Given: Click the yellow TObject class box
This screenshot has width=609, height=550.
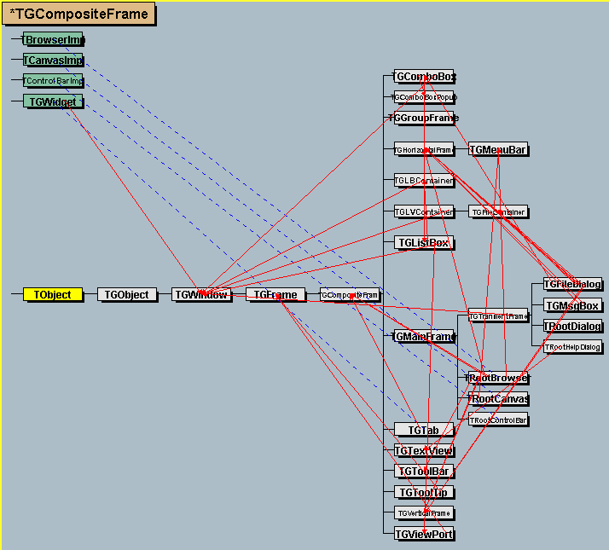Looking at the screenshot, I should pos(53,294).
